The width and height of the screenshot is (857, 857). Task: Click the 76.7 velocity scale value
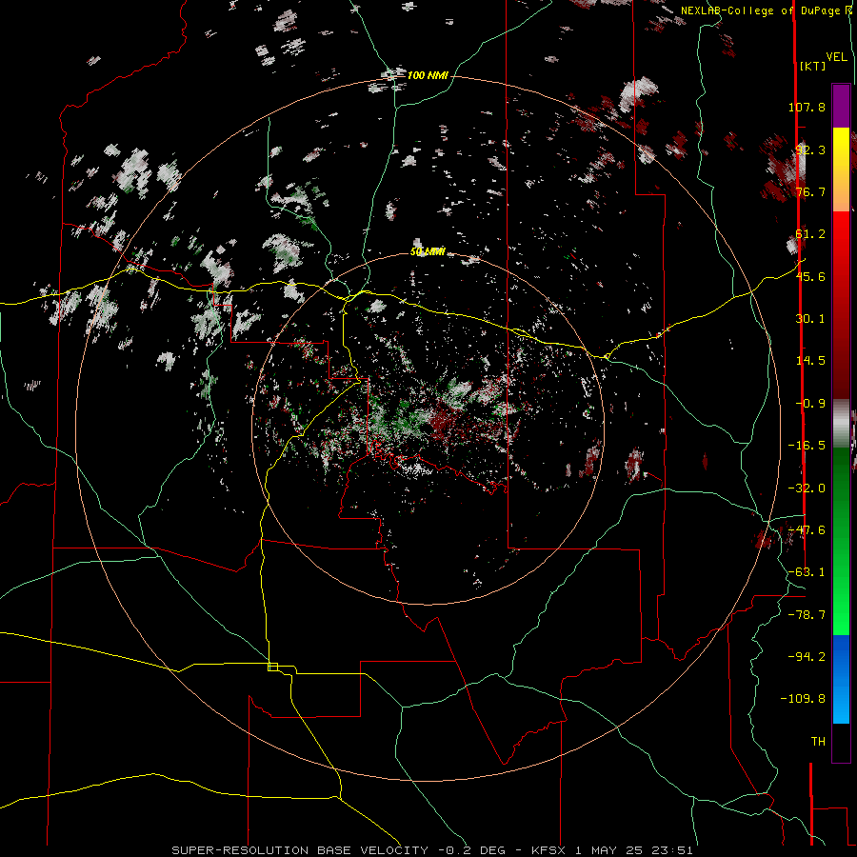point(810,191)
